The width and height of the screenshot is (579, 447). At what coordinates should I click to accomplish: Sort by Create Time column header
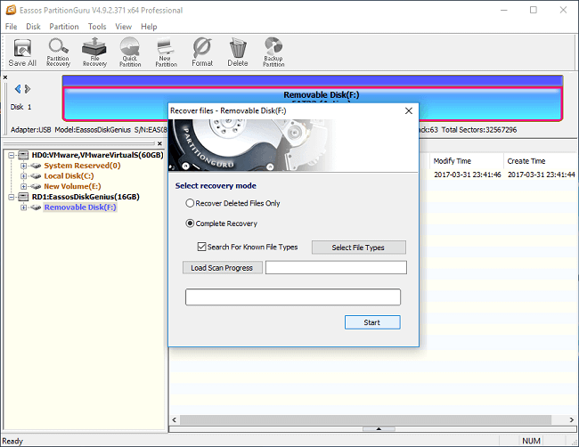526,161
